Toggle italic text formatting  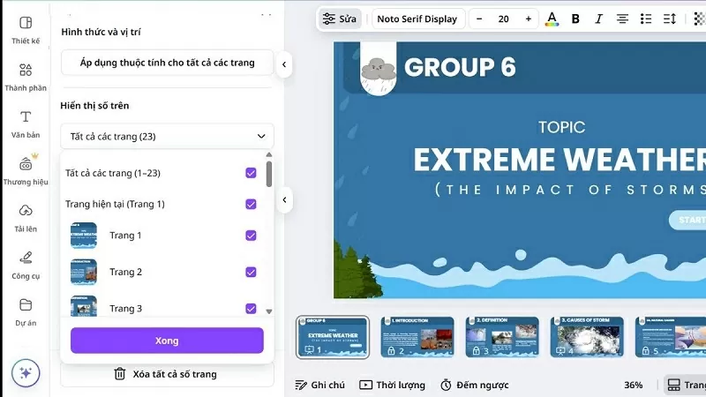tap(599, 19)
